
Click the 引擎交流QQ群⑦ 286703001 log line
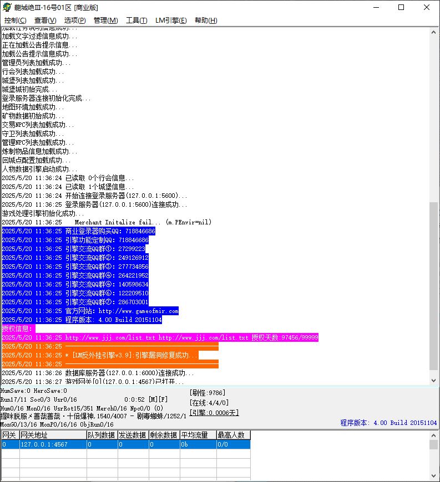(75, 302)
